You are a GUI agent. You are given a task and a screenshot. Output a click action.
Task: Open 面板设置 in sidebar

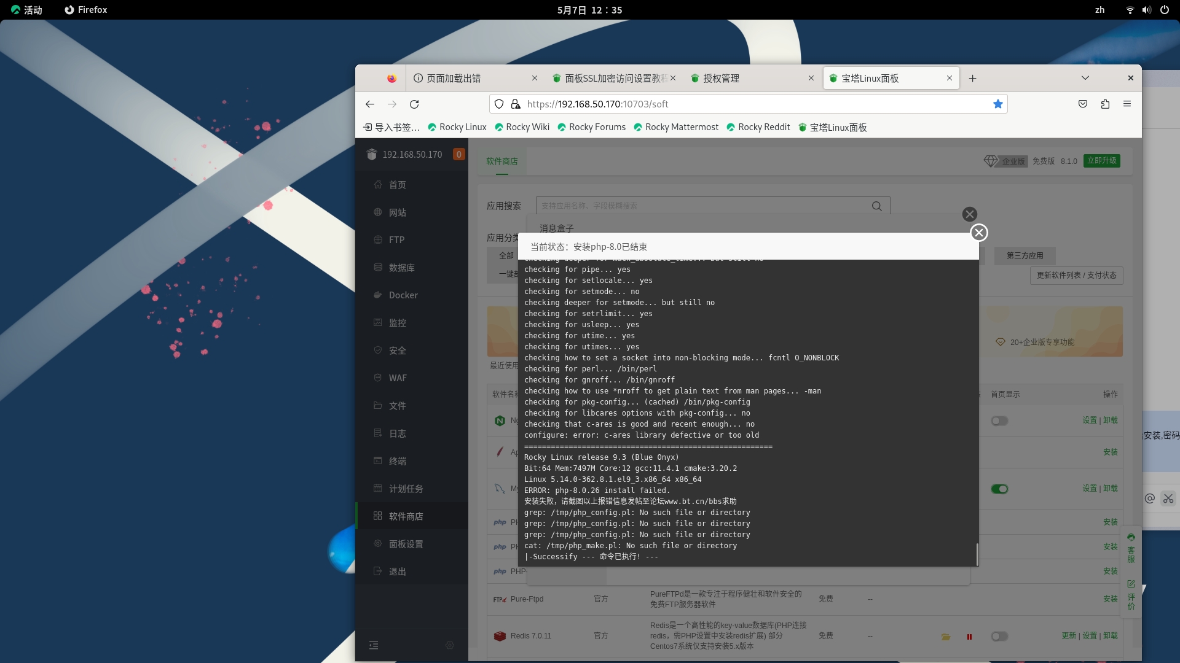click(412, 544)
